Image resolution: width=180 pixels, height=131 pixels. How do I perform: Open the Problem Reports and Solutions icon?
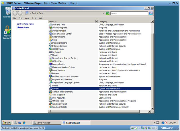[x=50, y=76]
